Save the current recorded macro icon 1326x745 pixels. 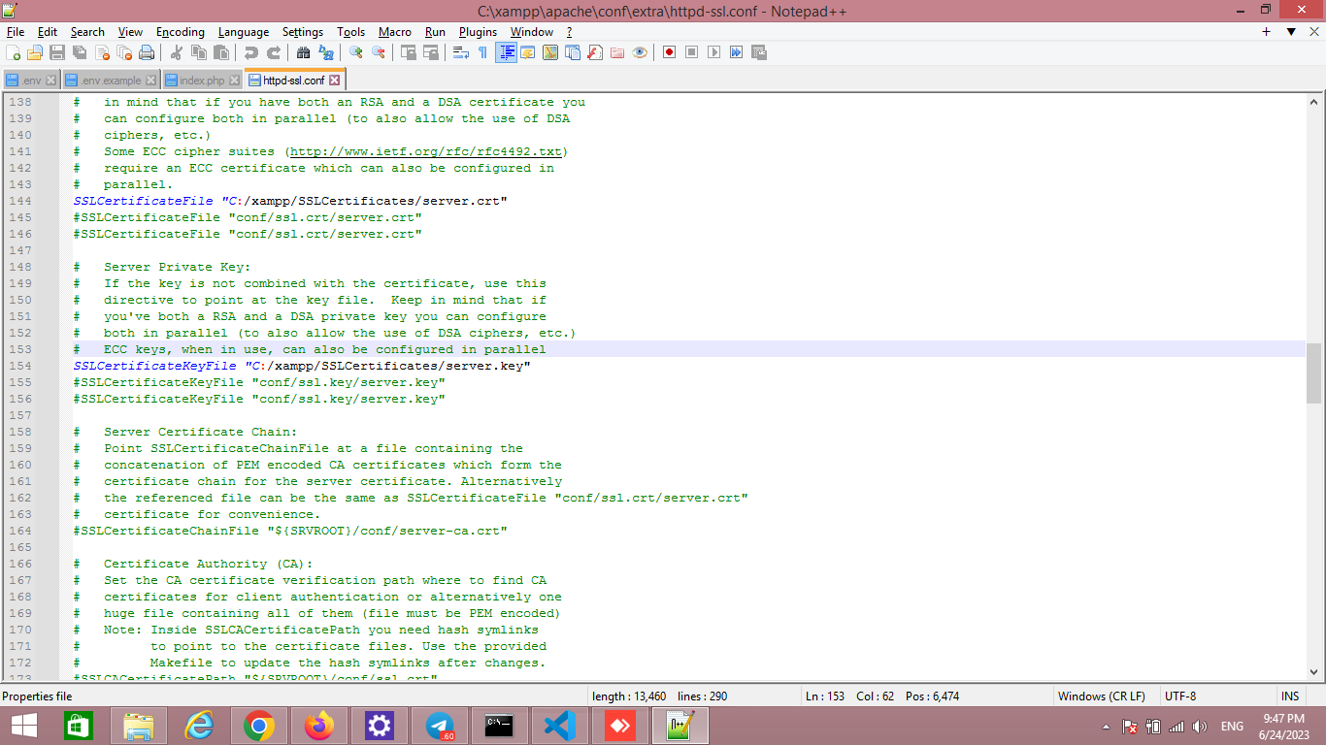coord(758,52)
